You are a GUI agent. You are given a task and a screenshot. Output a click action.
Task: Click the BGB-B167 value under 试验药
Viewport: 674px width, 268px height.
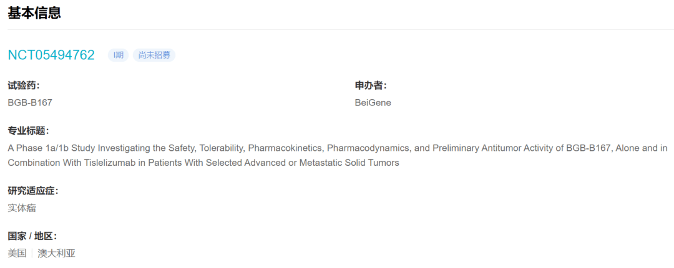(30, 102)
